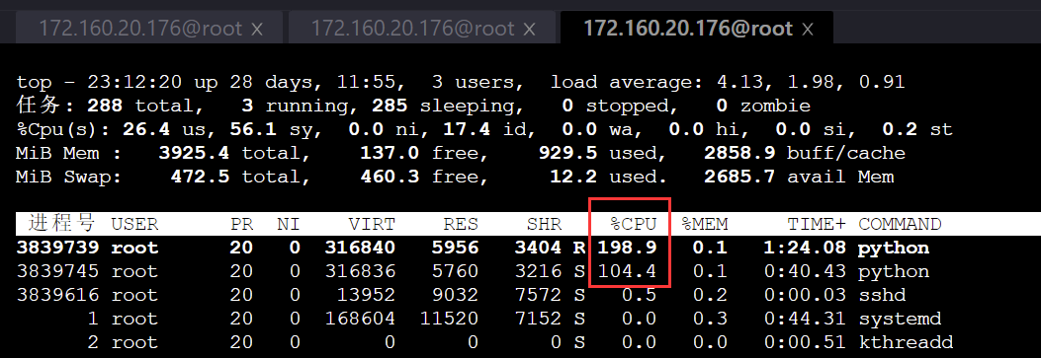Click the kthreadd command name
The width and height of the screenshot is (1041, 358).
tap(906, 343)
